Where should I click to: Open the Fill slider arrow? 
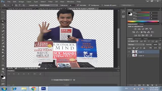(160, 48)
